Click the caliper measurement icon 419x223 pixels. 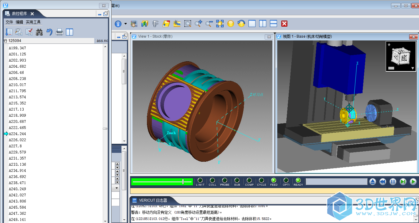pyautogui.click(x=156, y=24)
